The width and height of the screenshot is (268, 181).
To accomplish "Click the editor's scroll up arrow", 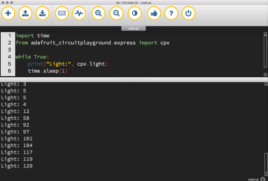I will pos(265,34).
